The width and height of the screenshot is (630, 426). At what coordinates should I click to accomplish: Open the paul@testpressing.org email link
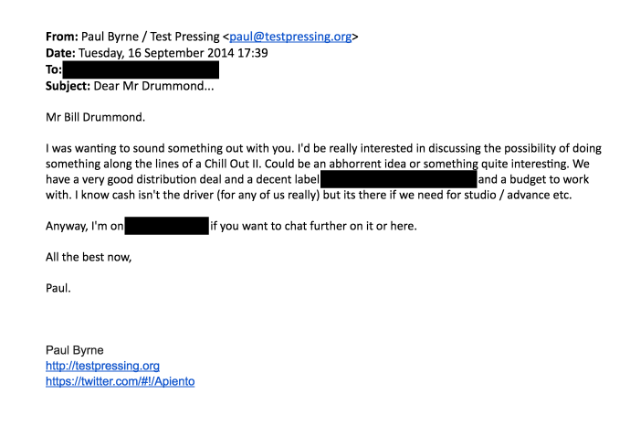pyautogui.click(x=290, y=37)
